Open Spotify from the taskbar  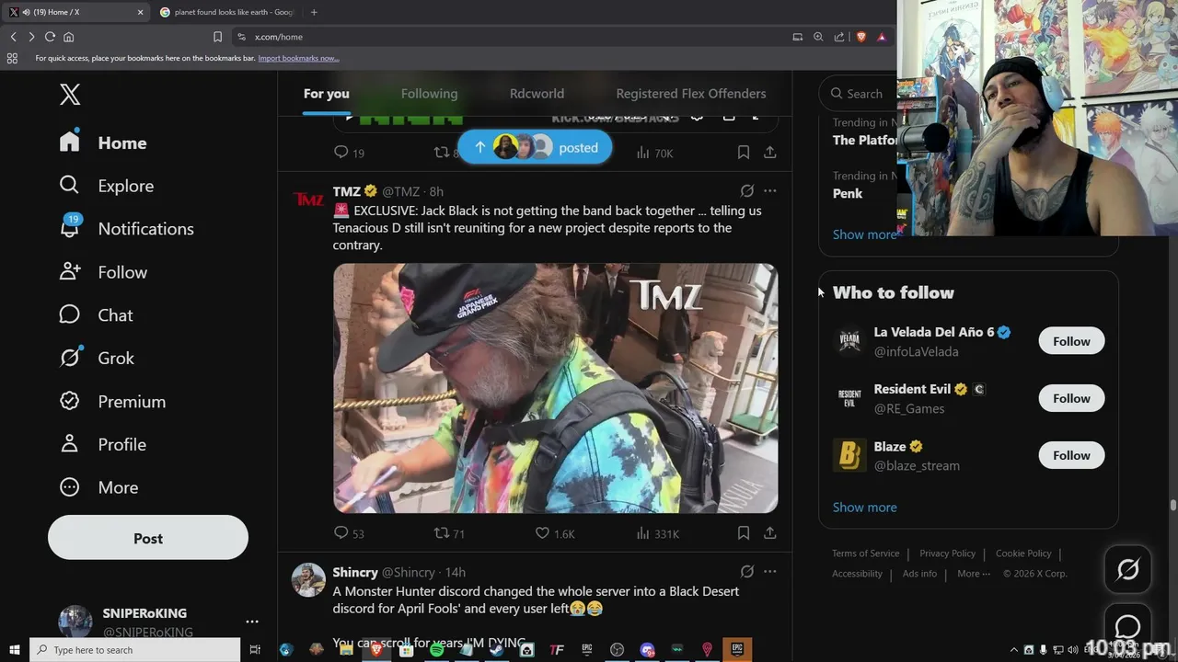(436, 650)
